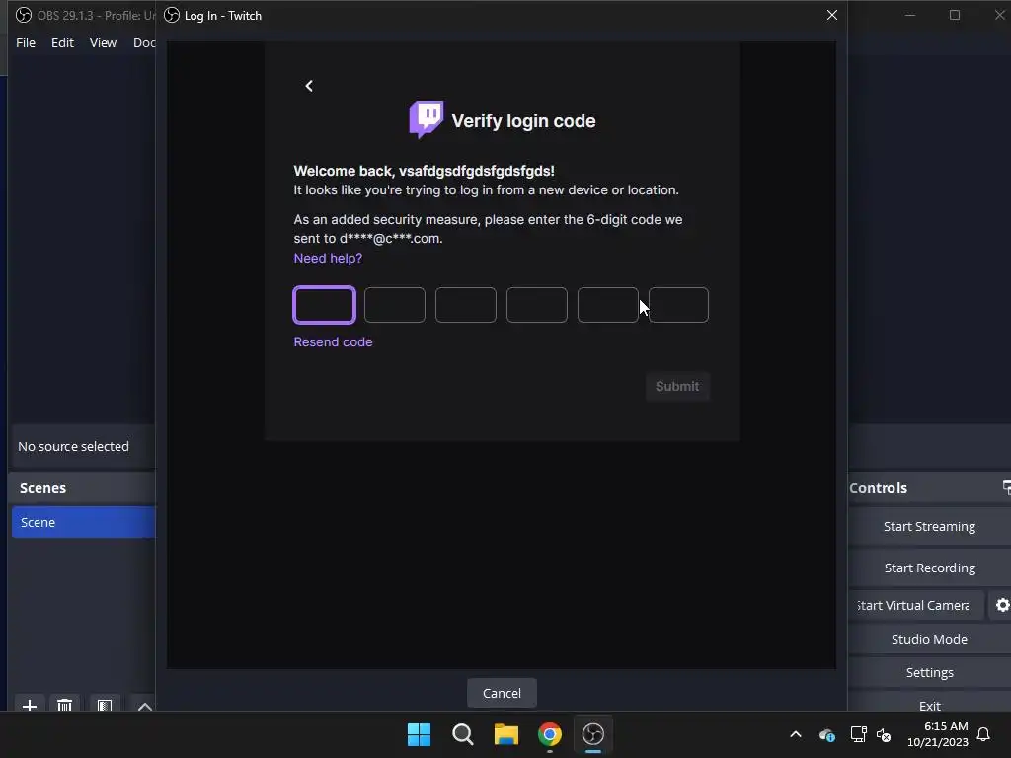Click Start Streaming in Controls
Viewport: 1011px width, 758px height.
click(929, 527)
